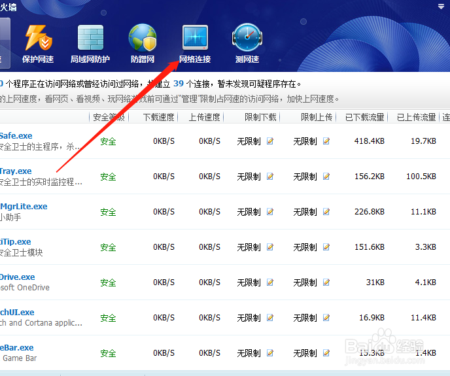Open the 网络连接 network connections tool

(195, 44)
